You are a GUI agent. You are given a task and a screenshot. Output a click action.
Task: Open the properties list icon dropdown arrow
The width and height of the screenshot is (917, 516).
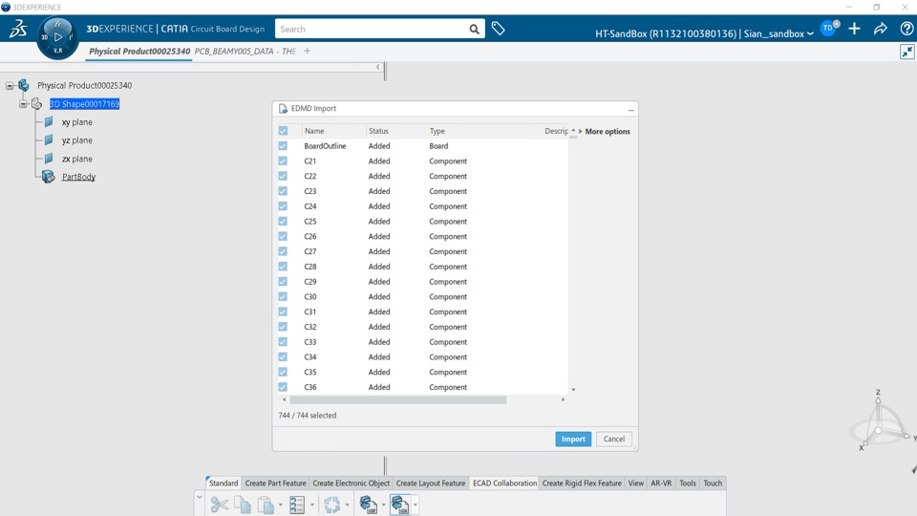click(311, 505)
